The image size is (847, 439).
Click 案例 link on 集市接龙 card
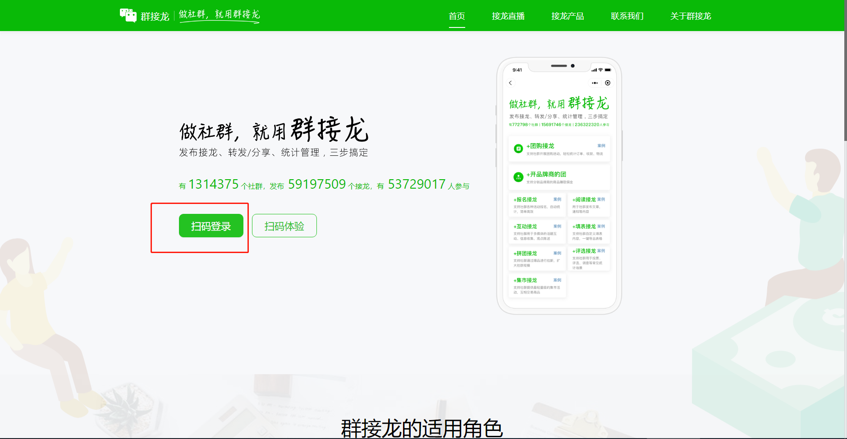tap(558, 280)
